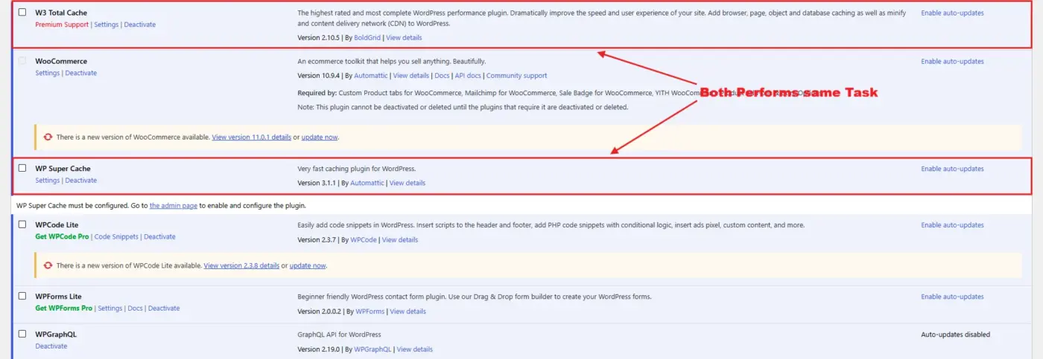
Task: Open the WPGraphQL author link
Action: click(372, 349)
